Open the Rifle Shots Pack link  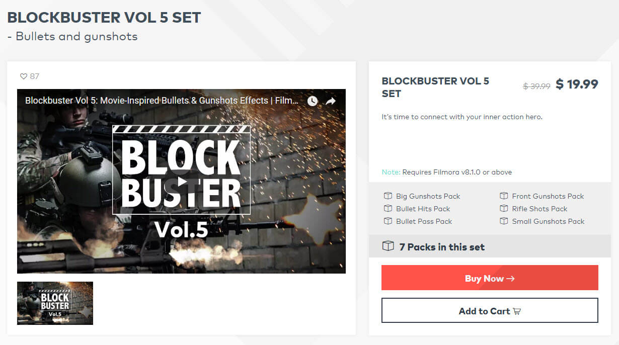pos(539,209)
